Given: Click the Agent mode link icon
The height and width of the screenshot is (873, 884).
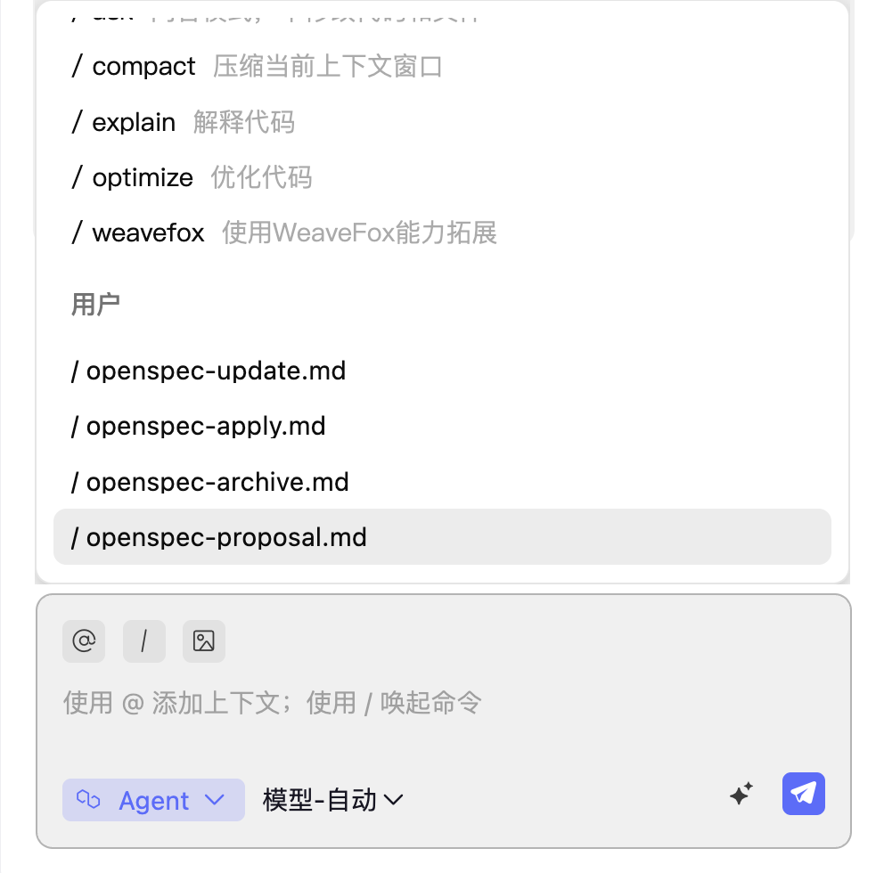Looking at the screenshot, I should pyautogui.click(x=88, y=800).
